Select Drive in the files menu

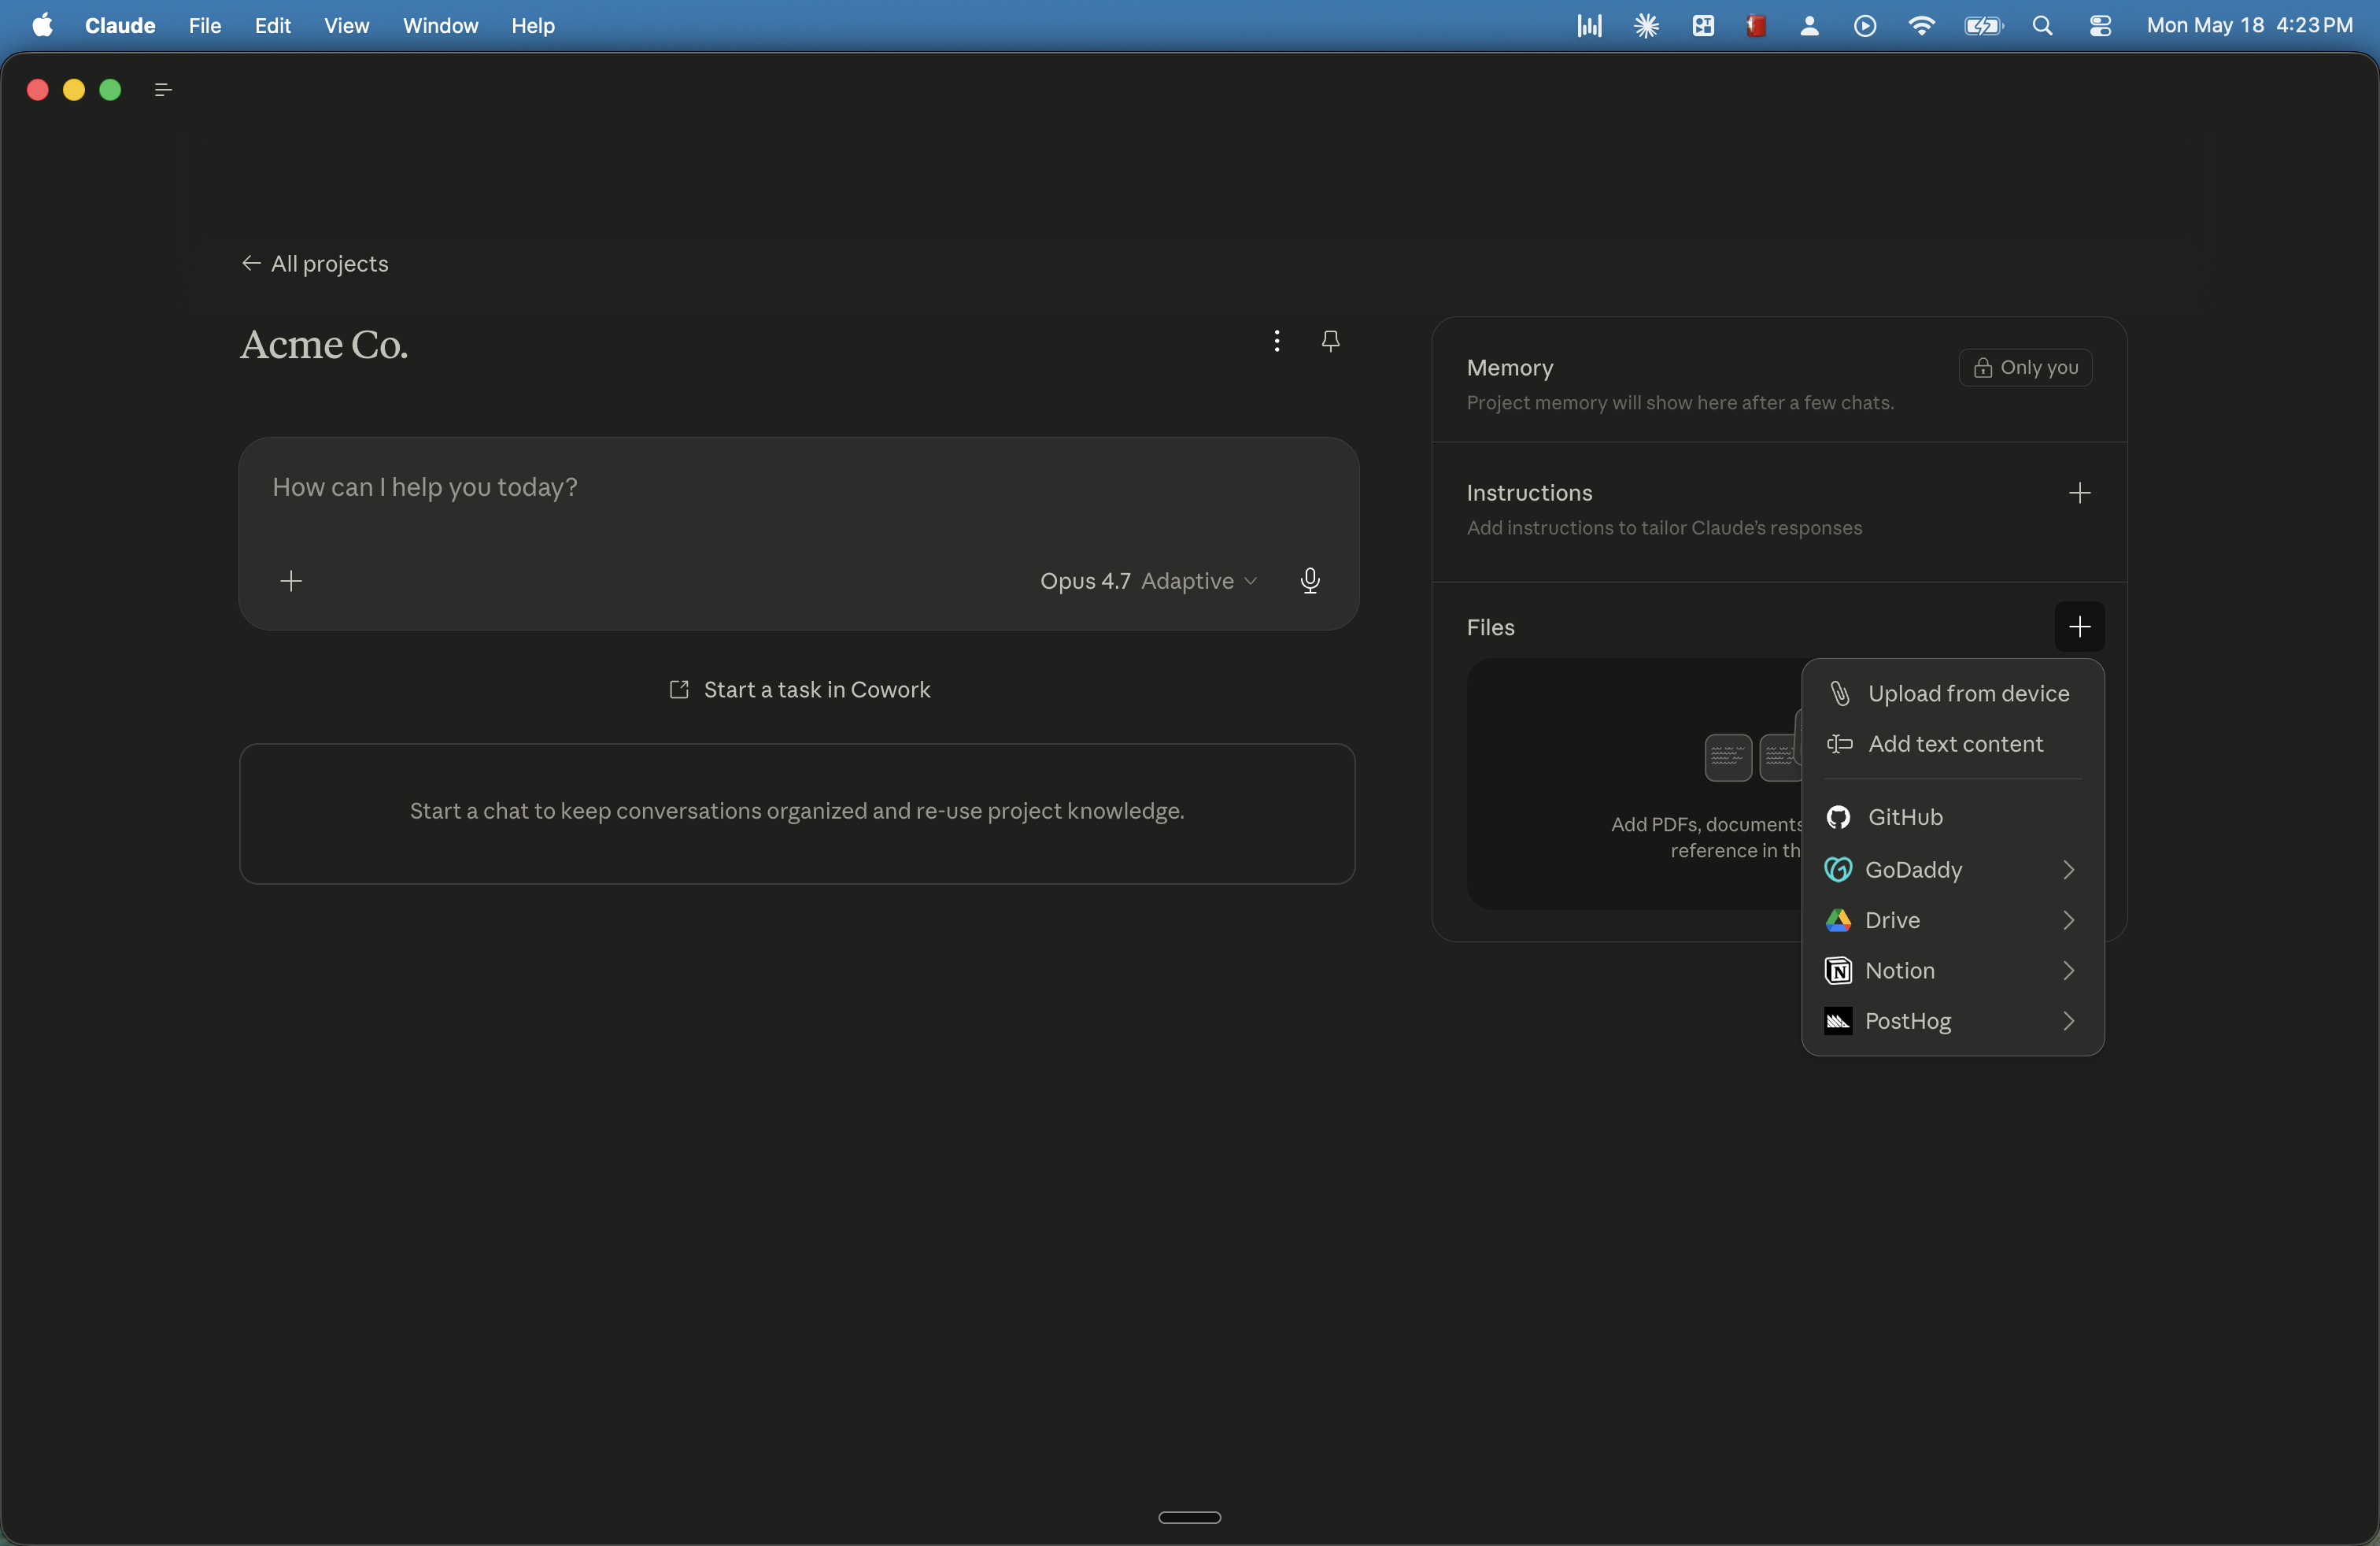(1952, 920)
